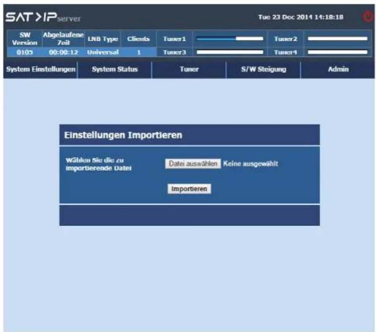Click the Tuner1 signal bar
Viewport: 376px width, 332px height.
(230, 39)
